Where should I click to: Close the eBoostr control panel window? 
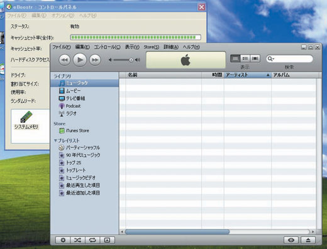pos(202,7)
